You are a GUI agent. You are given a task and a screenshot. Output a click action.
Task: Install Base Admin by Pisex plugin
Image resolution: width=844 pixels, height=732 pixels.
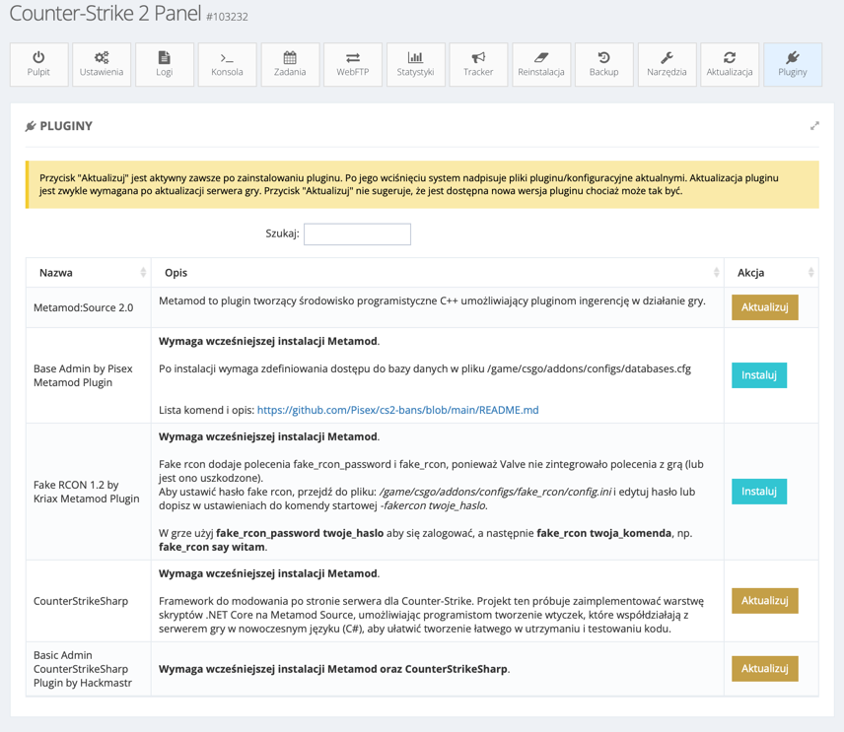pyautogui.click(x=758, y=375)
